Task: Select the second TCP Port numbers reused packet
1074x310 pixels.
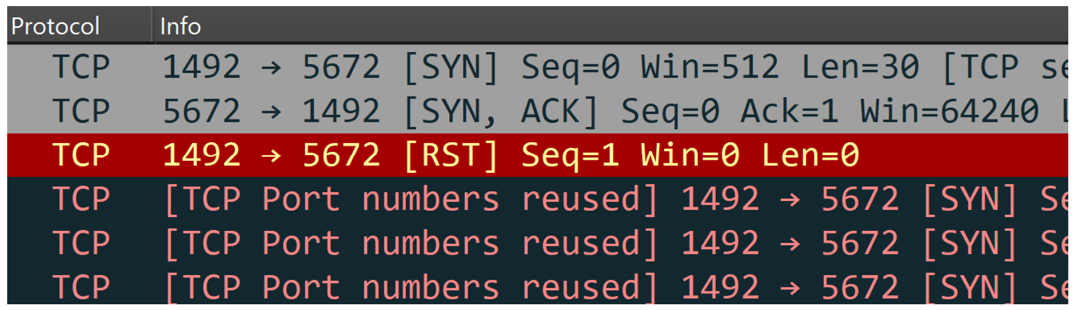Action: 538,243
